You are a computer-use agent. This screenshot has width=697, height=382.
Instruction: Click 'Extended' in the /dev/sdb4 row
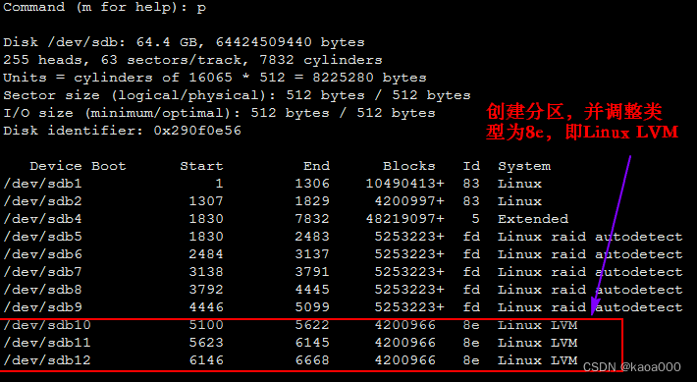(533, 219)
